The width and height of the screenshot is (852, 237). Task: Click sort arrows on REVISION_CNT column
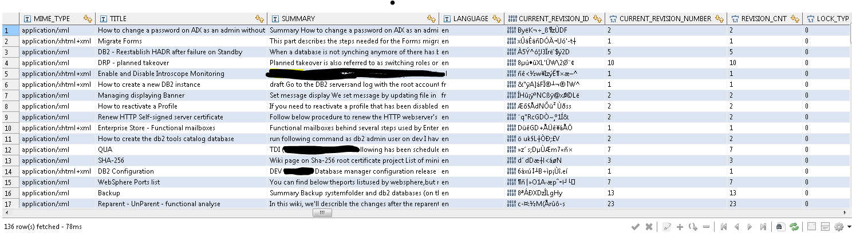click(794, 19)
